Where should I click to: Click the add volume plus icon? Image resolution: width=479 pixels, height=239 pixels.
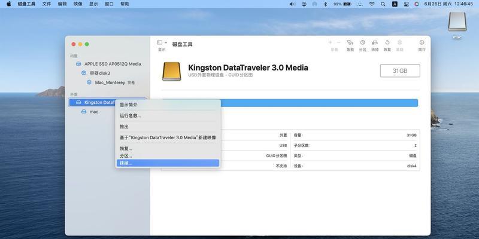[x=330, y=42]
